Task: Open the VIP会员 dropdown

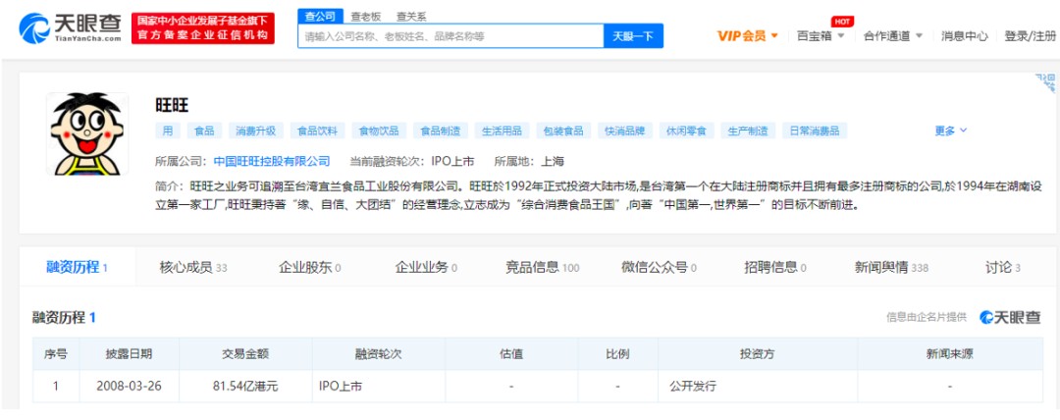Action: (x=748, y=36)
